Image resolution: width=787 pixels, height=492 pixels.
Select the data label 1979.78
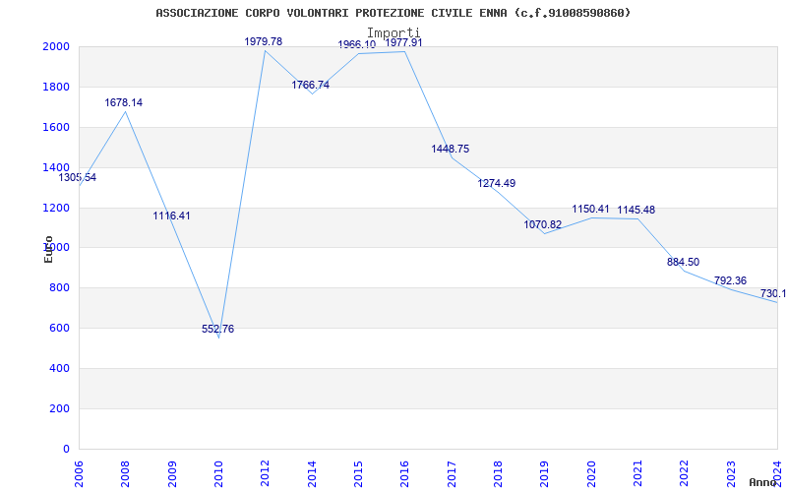(264, 41)
